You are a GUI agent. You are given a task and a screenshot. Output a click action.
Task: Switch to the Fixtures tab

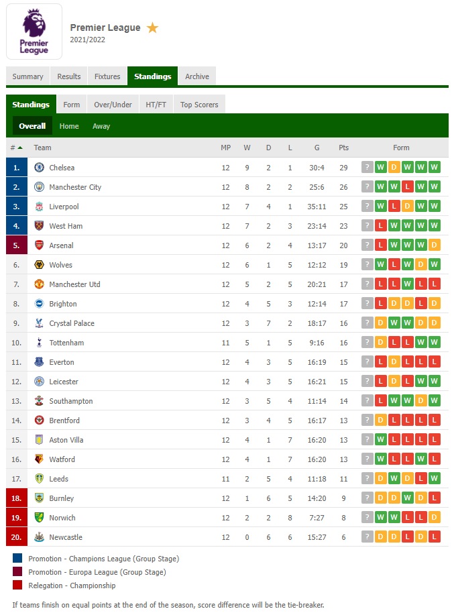[107, 76]
